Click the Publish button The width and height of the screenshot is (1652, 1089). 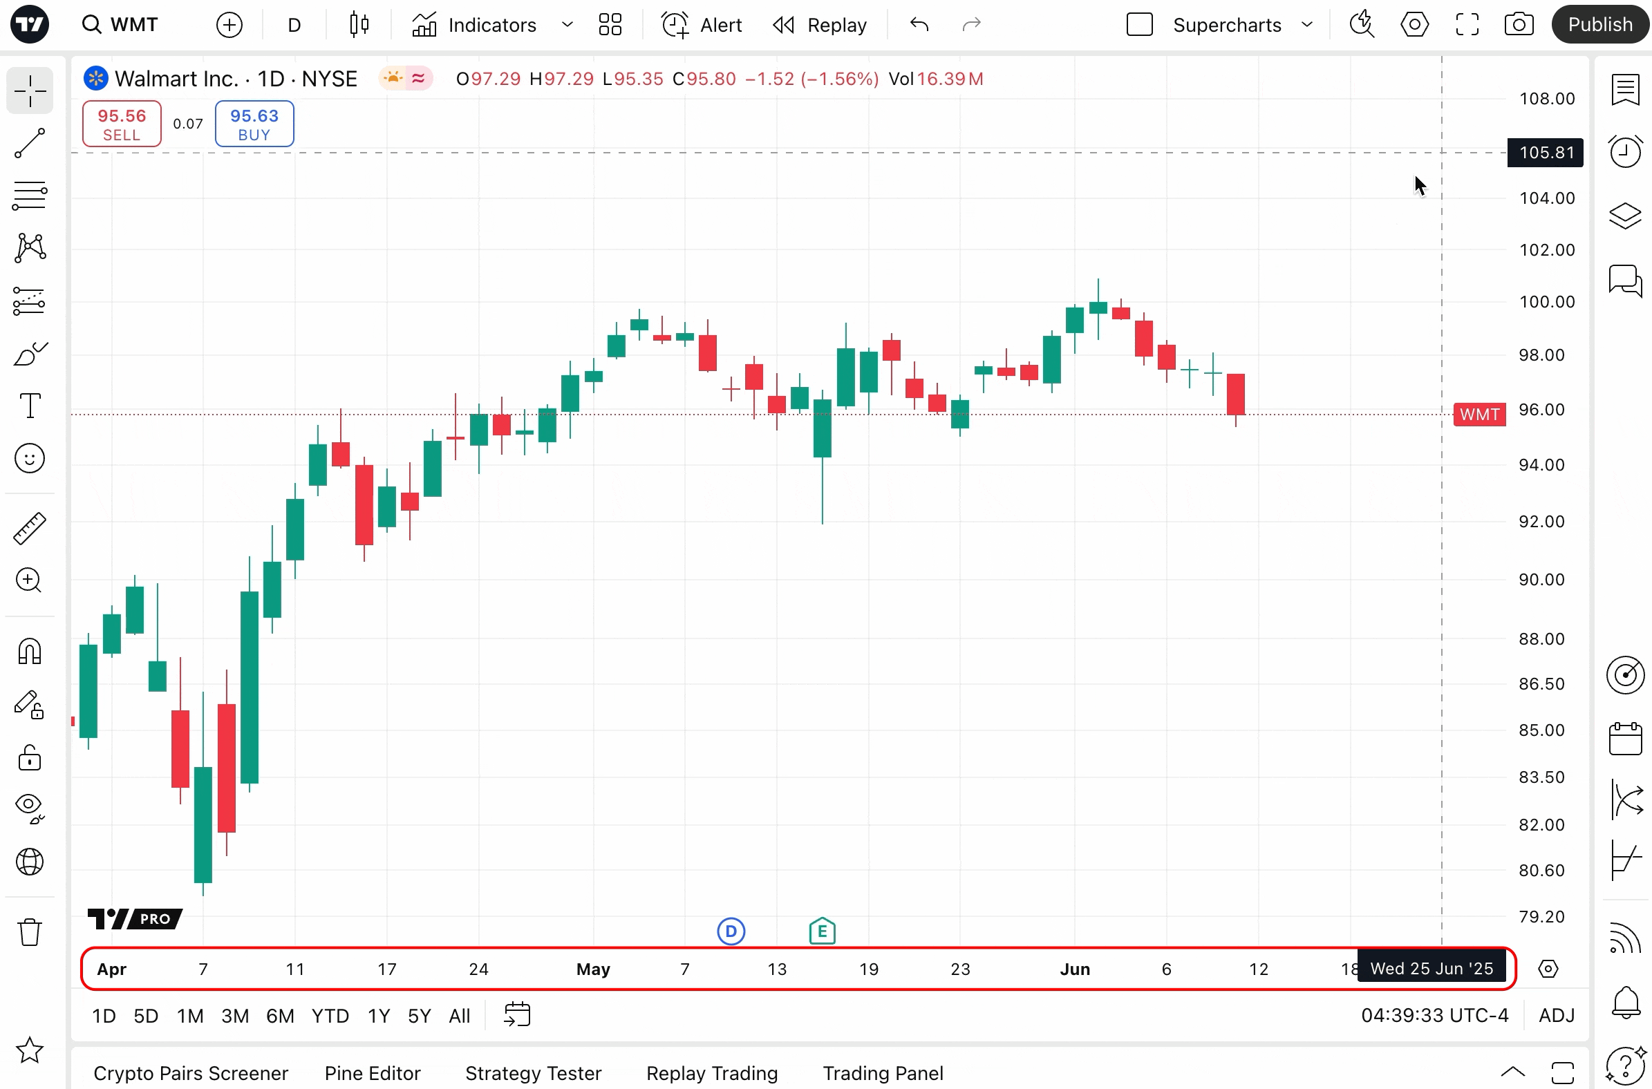point(1600,25)
